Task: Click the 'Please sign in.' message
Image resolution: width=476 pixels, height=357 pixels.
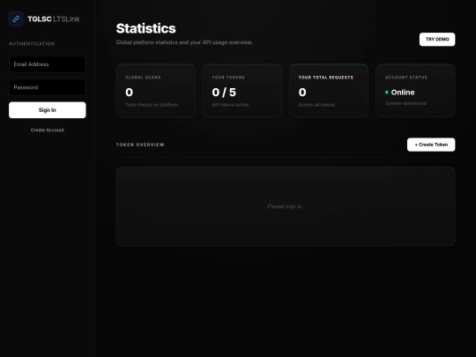Action: [x=285, y=206]
